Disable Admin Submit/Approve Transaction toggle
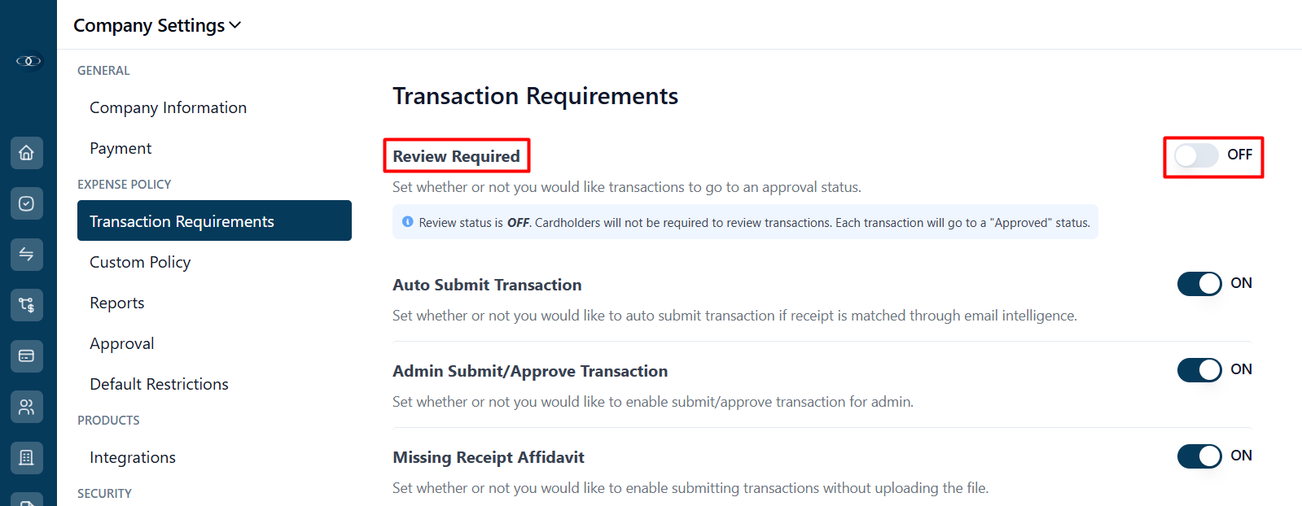 click(1199, 370)
